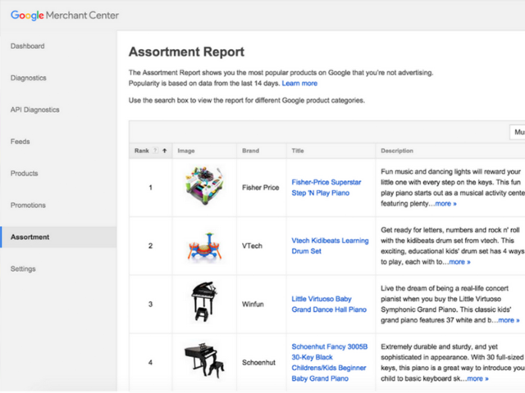
Task: Open Diagnostics in the sidebar
Action: [29, 78]
